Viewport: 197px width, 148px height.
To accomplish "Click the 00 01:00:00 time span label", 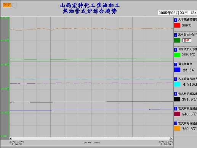I will coord(92,143).
